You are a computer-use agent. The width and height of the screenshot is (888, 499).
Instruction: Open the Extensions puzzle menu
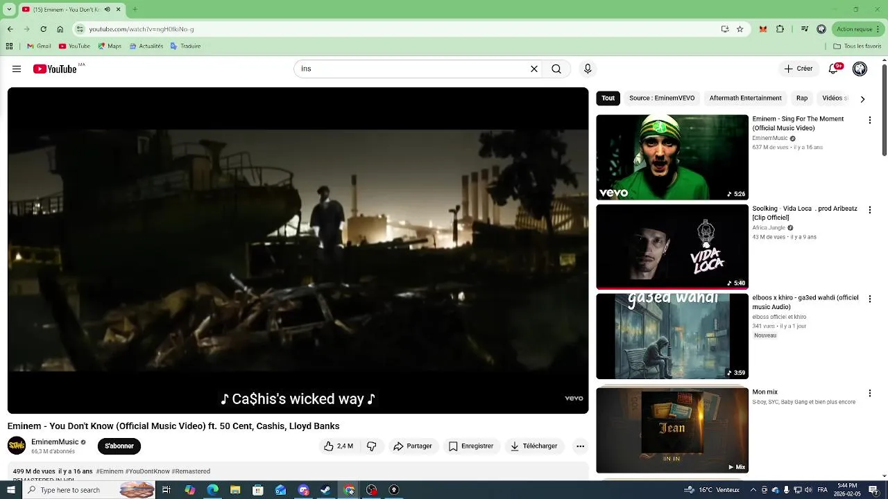click(780, 29)
